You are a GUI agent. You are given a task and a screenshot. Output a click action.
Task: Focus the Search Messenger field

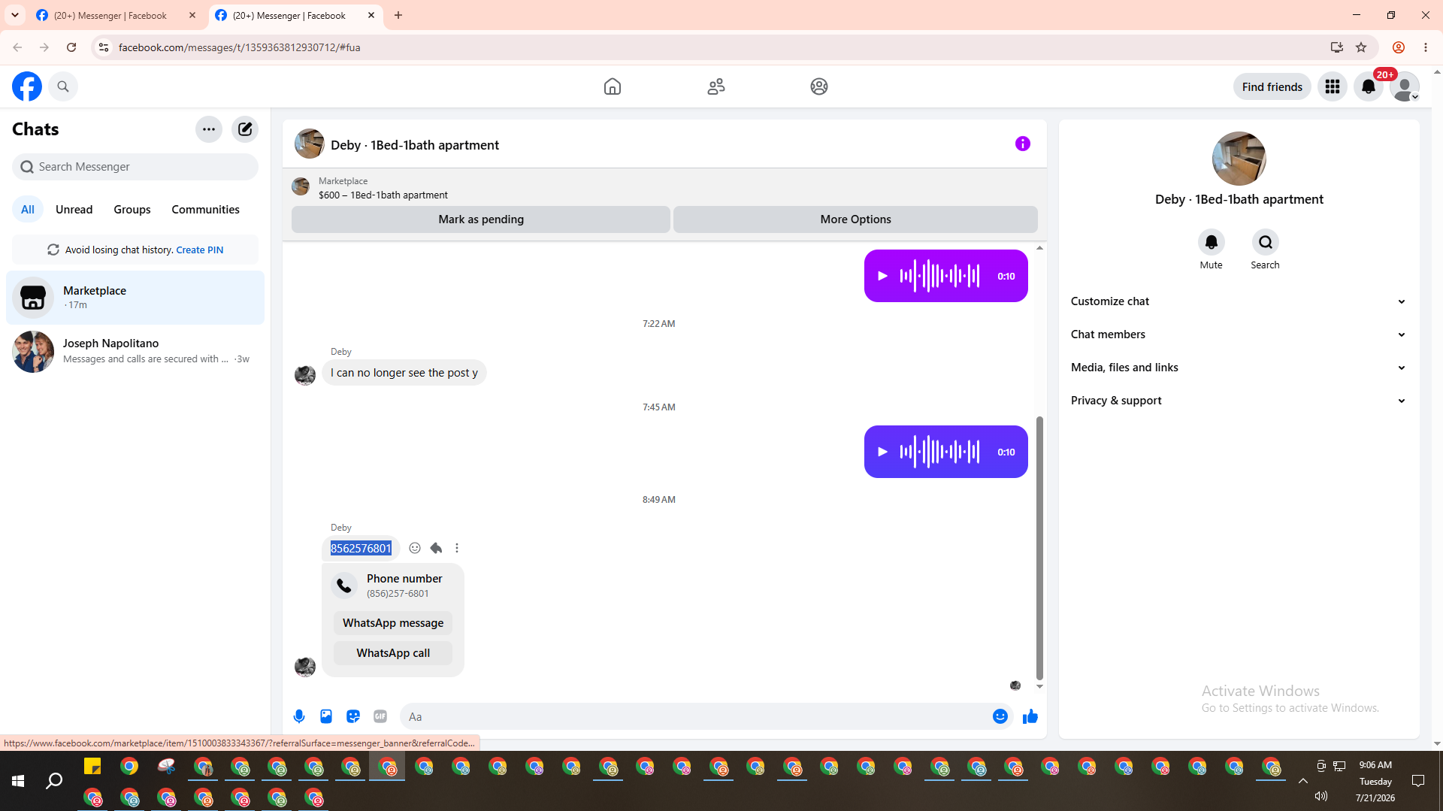click(x=135, y=167)
